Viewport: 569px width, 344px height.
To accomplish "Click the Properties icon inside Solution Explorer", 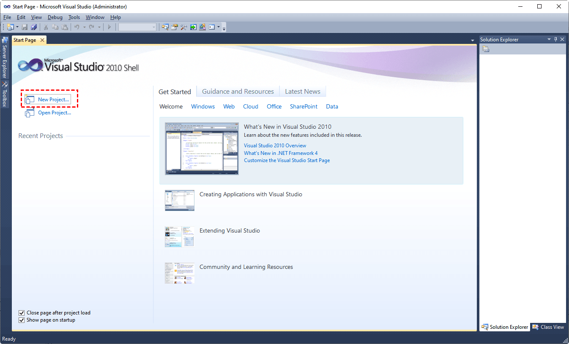I will click(x=486, y=49).
